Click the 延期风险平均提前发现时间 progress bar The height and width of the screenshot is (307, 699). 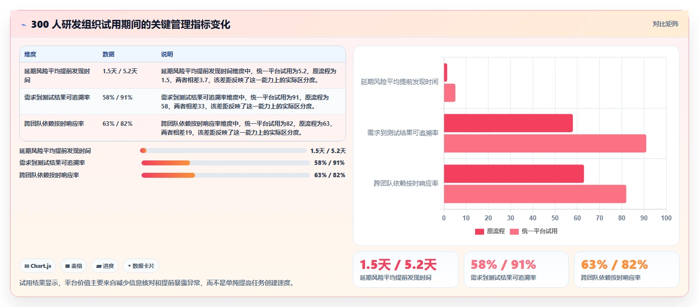pyautogui.click(x=223, y=151)
